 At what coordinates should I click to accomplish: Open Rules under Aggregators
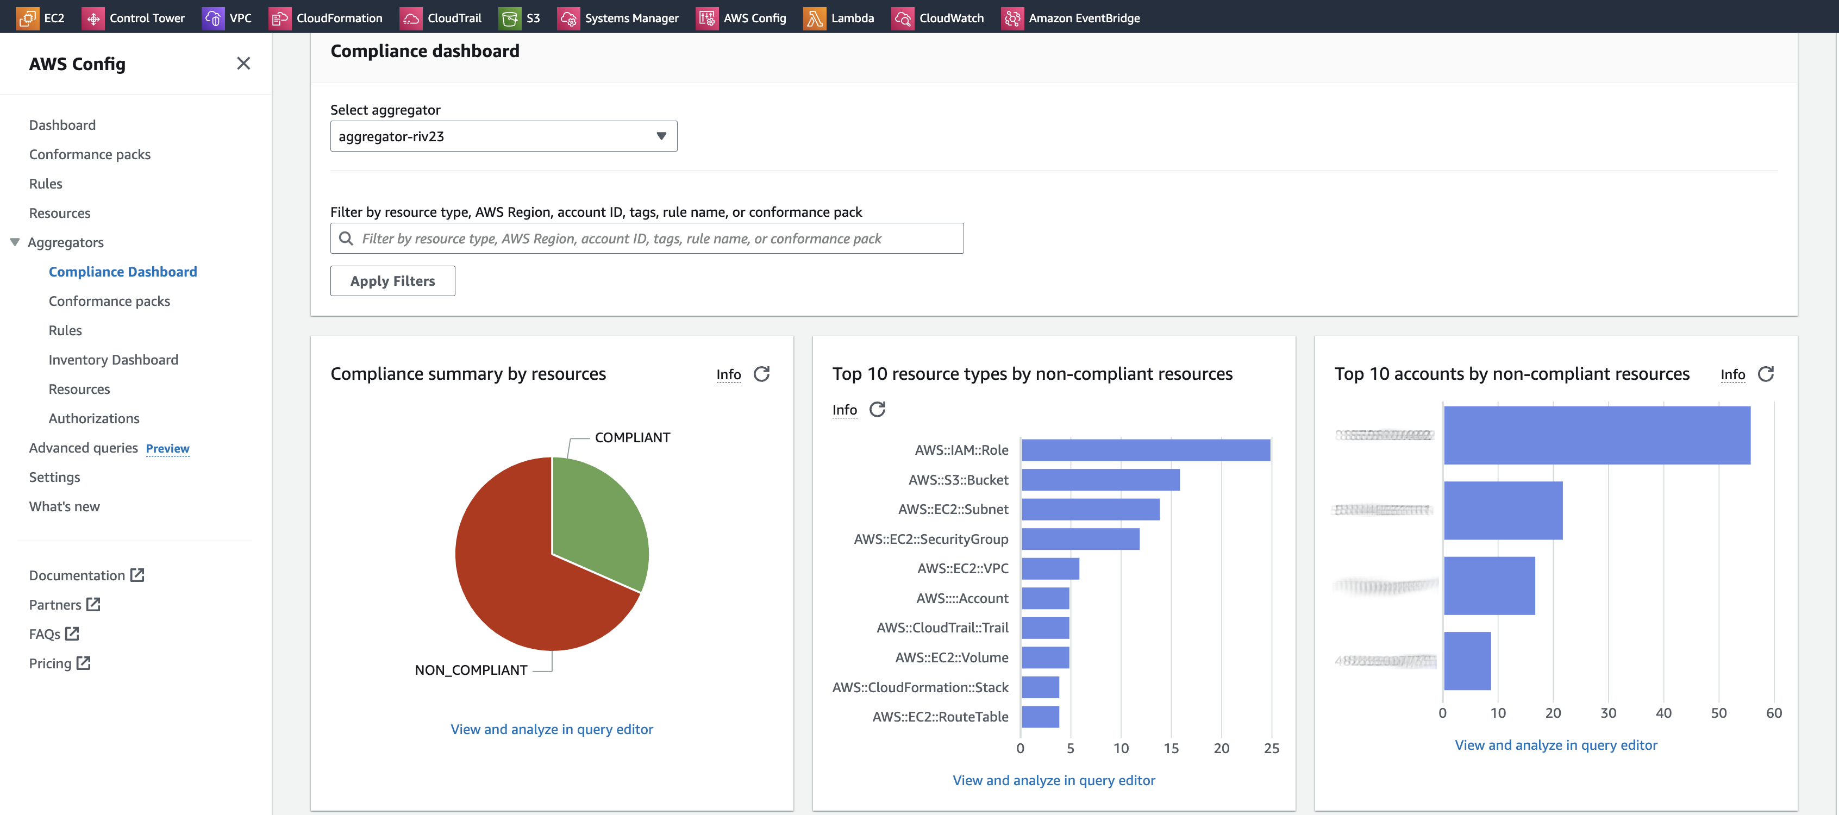point(65,330)
